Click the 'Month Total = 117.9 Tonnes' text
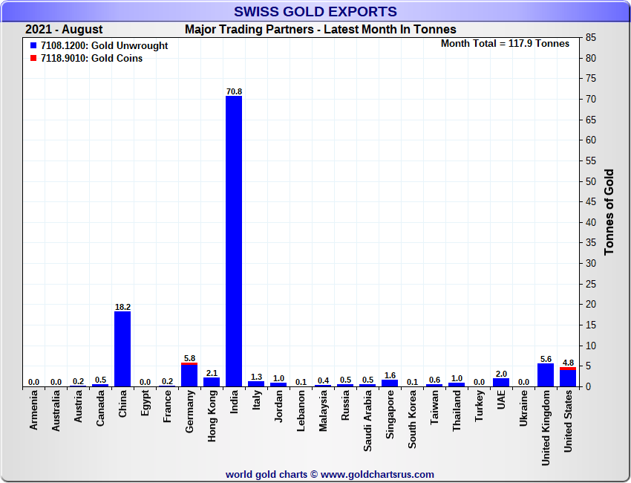The width and height of the screenshot is (631, 483). point(505,44)
